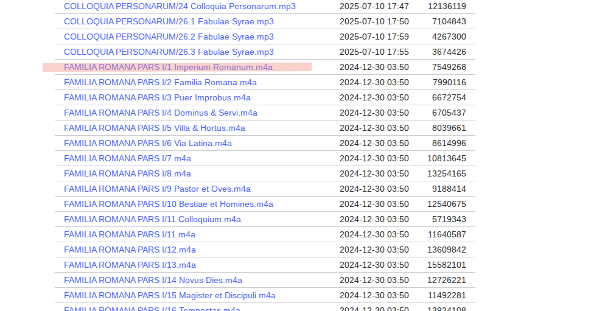
Task: Select date in Pastor et Oves.m4a row
Action: click(x=374, y=189)
